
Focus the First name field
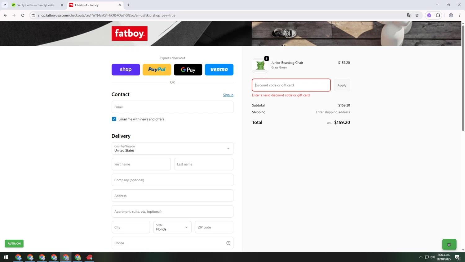tap(141, 164)
